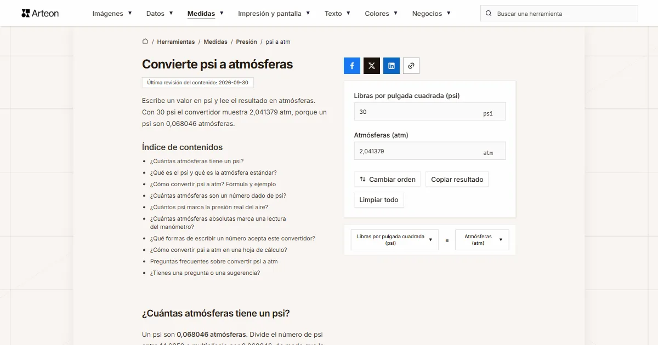Open Presión breadcrumb link
Image resolution: width=658 pixels, height=345 pixels.
click(247, 42)
